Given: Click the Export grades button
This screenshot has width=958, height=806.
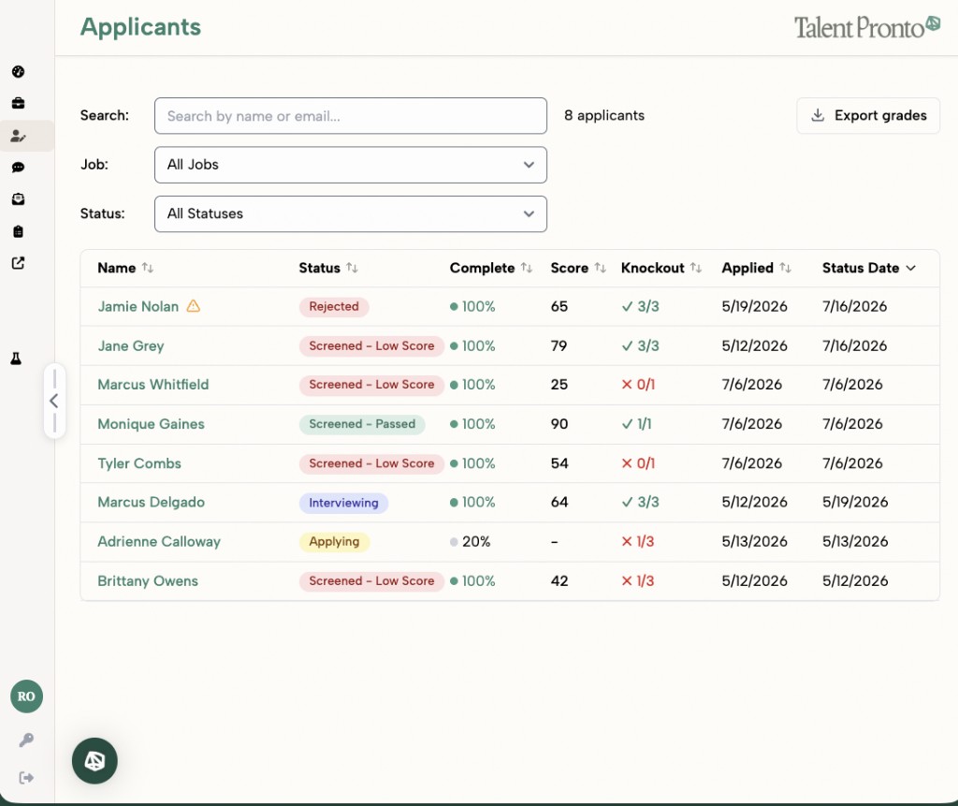Looking at the screenshot, I should tap(868, 115).
